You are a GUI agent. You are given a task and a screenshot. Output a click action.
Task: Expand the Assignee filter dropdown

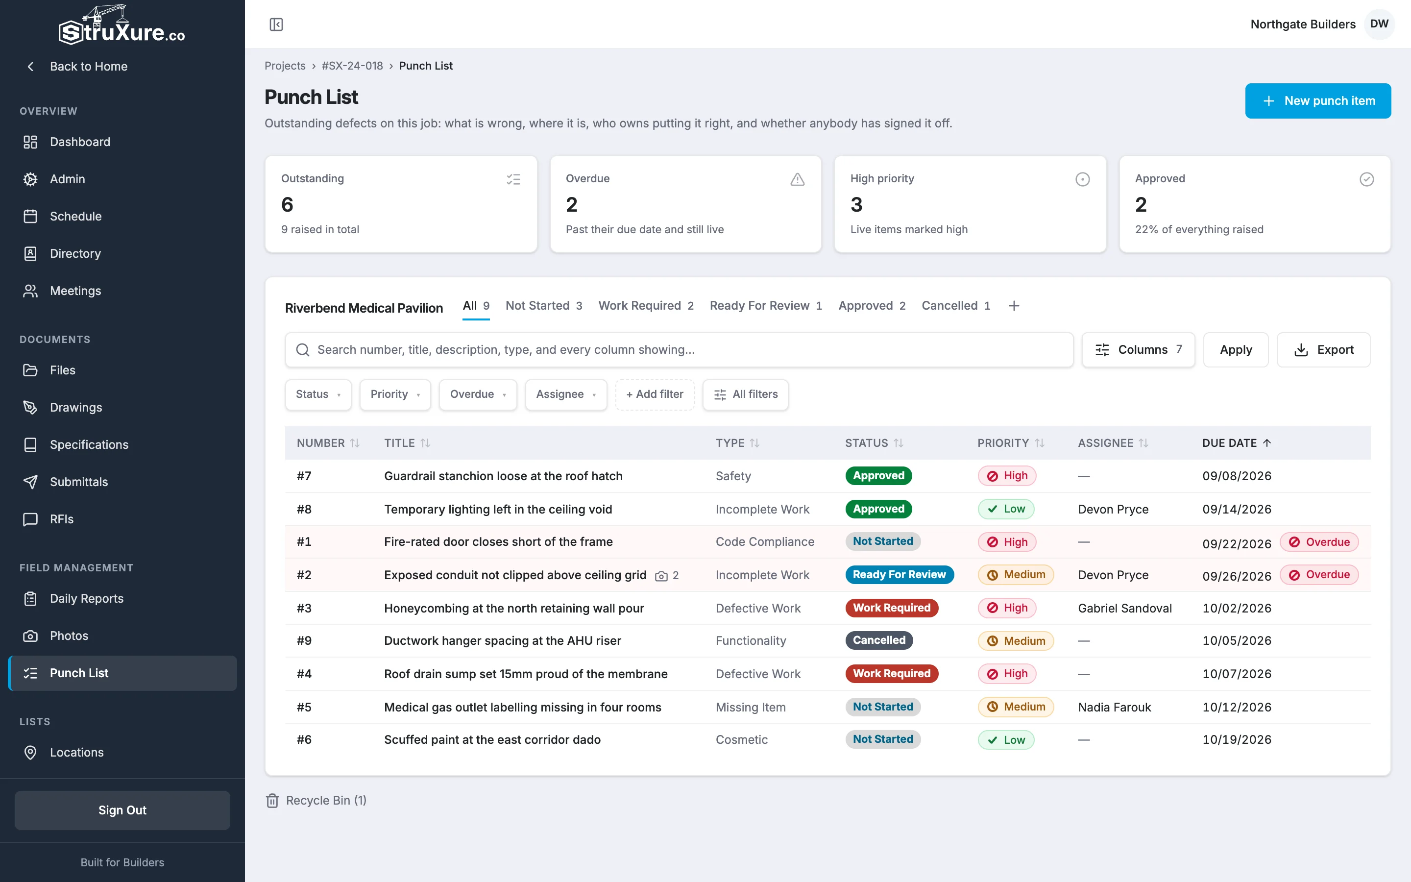tap(565, 394)
